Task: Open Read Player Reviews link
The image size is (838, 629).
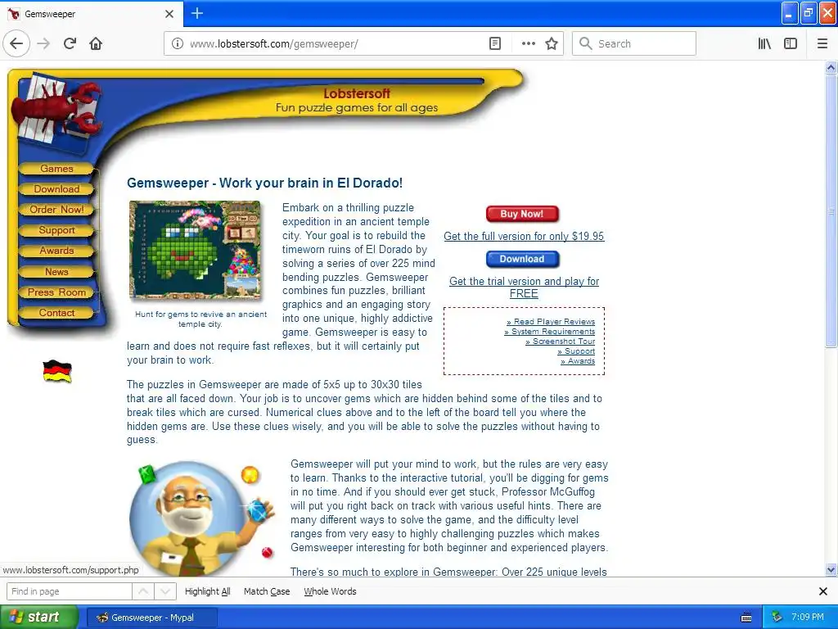Action: click(x=551, y=321)
